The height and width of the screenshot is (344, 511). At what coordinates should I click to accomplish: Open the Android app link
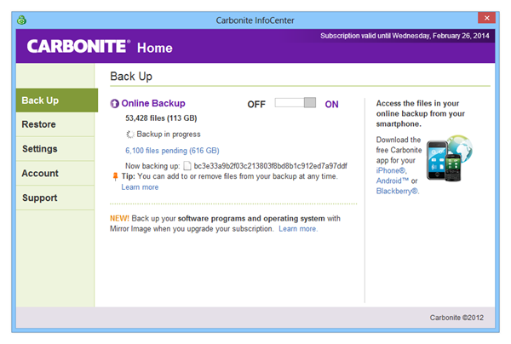393,181
